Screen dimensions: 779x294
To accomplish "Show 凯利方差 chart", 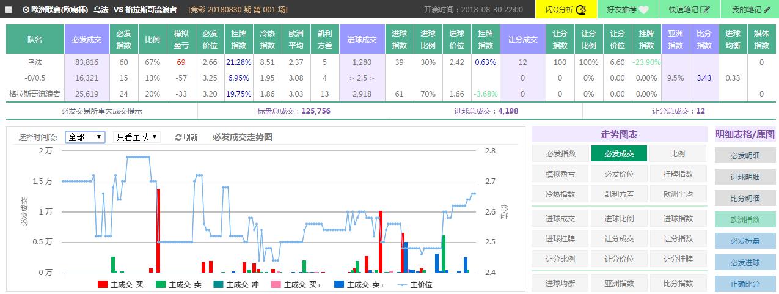I will 619,194.
